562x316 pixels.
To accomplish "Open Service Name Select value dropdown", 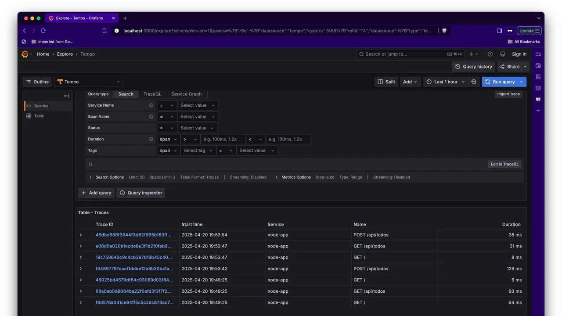I will (x=198, y=105).
